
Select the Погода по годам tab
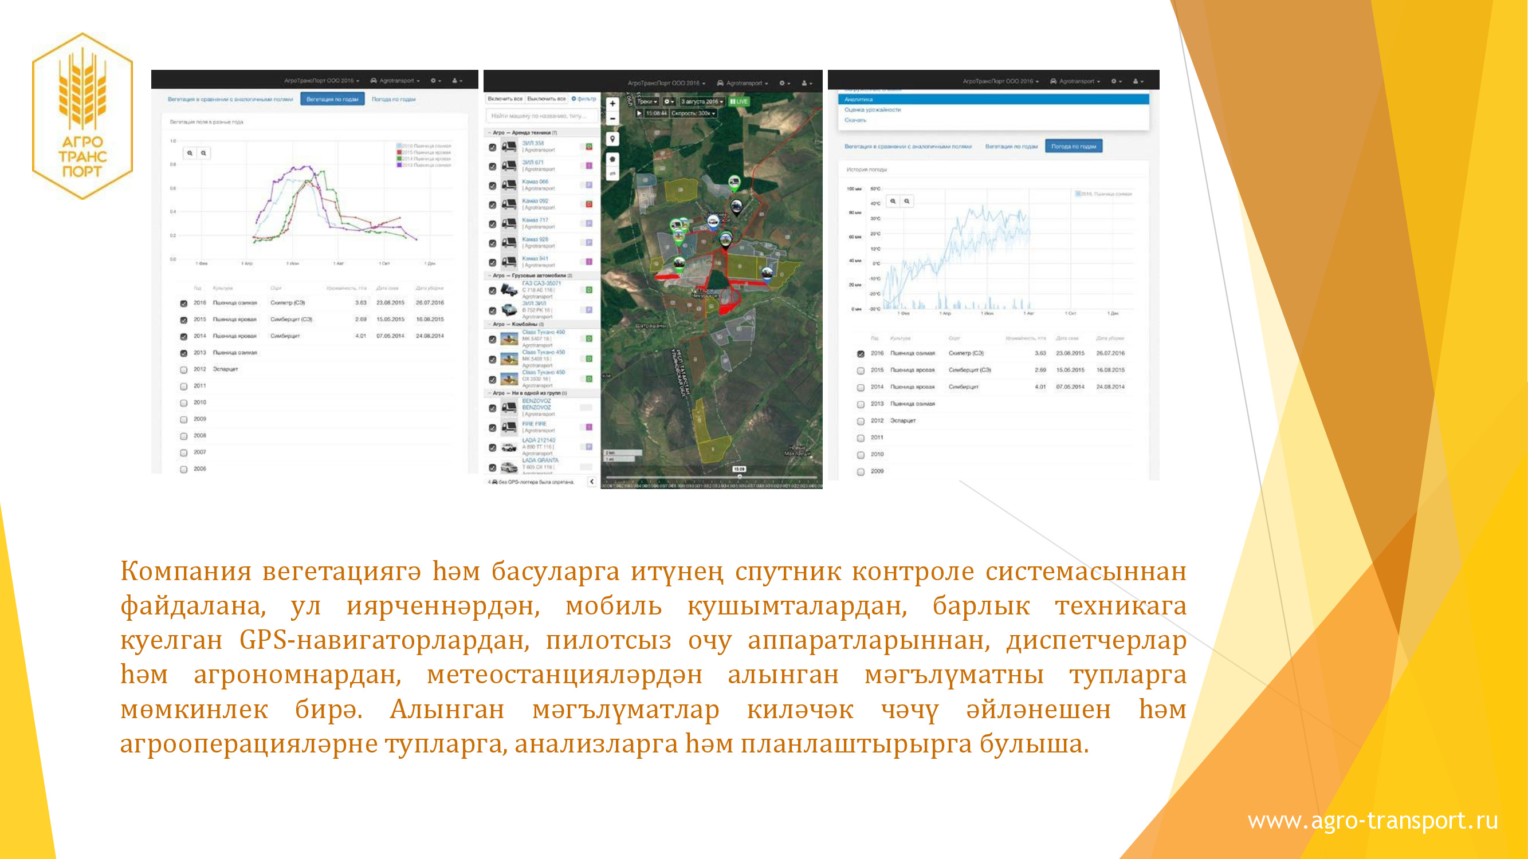(1073, 147)
